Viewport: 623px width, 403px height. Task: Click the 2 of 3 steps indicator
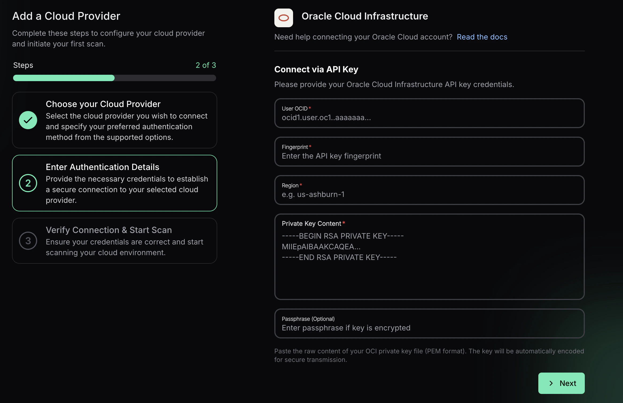(206, 65)
